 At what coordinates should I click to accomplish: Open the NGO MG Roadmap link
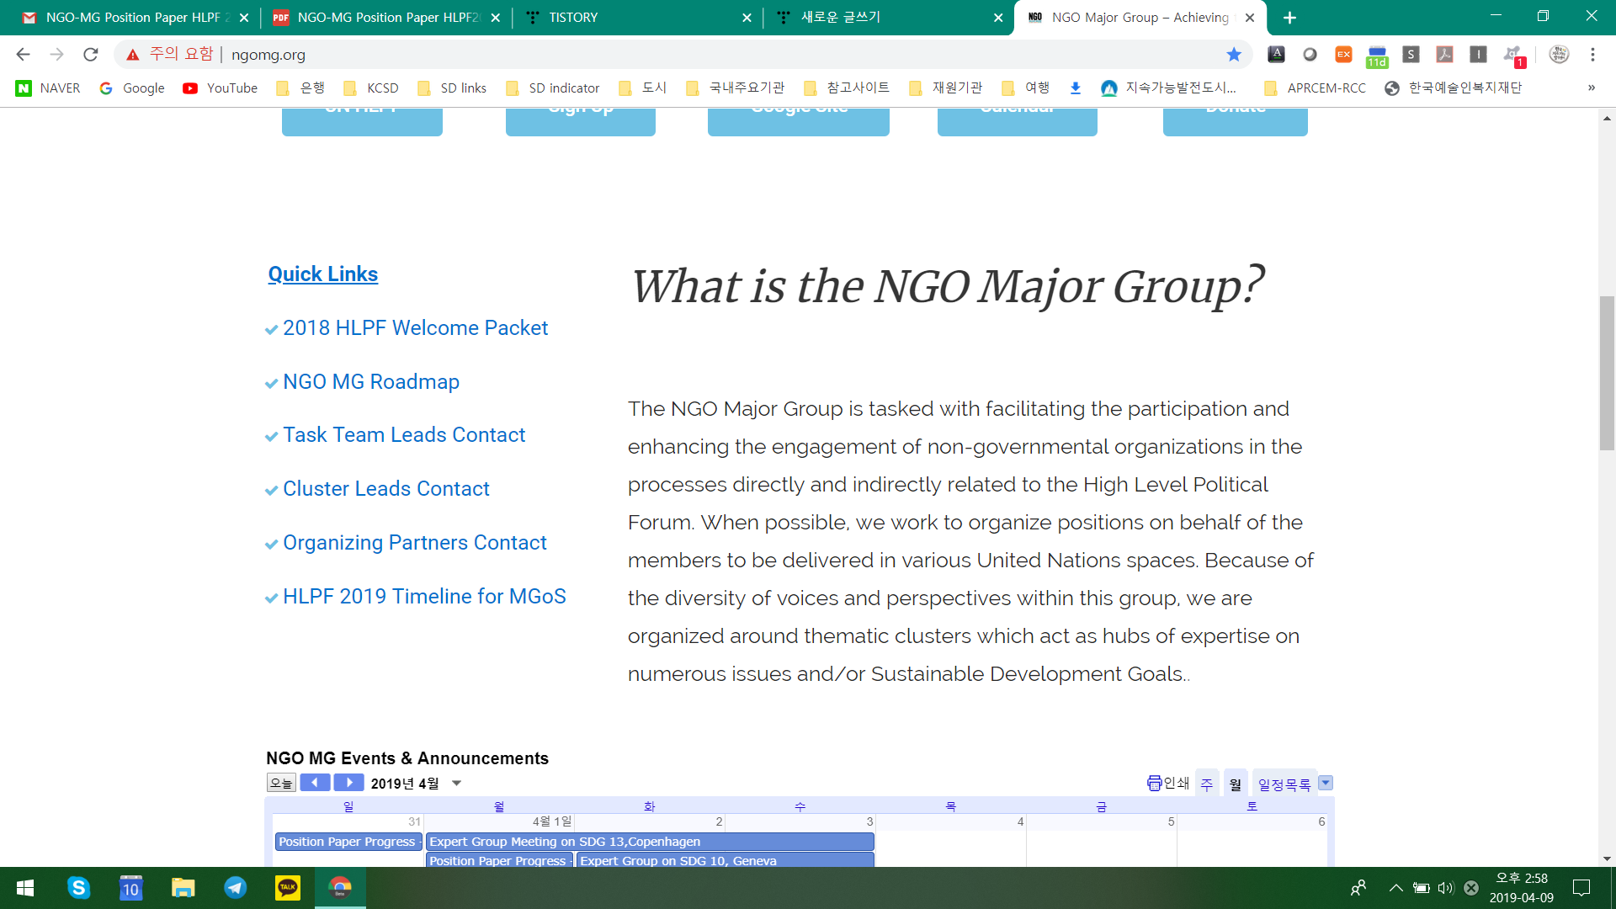pos(370,382)
